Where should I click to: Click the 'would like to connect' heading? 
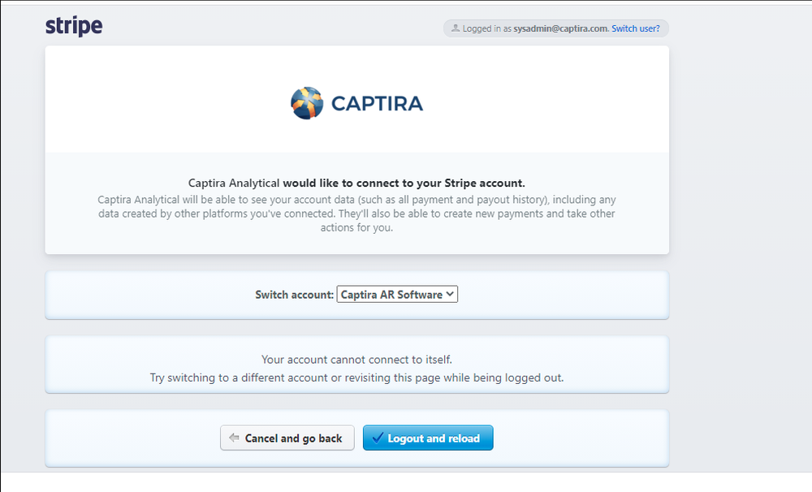tap(356, 183)
